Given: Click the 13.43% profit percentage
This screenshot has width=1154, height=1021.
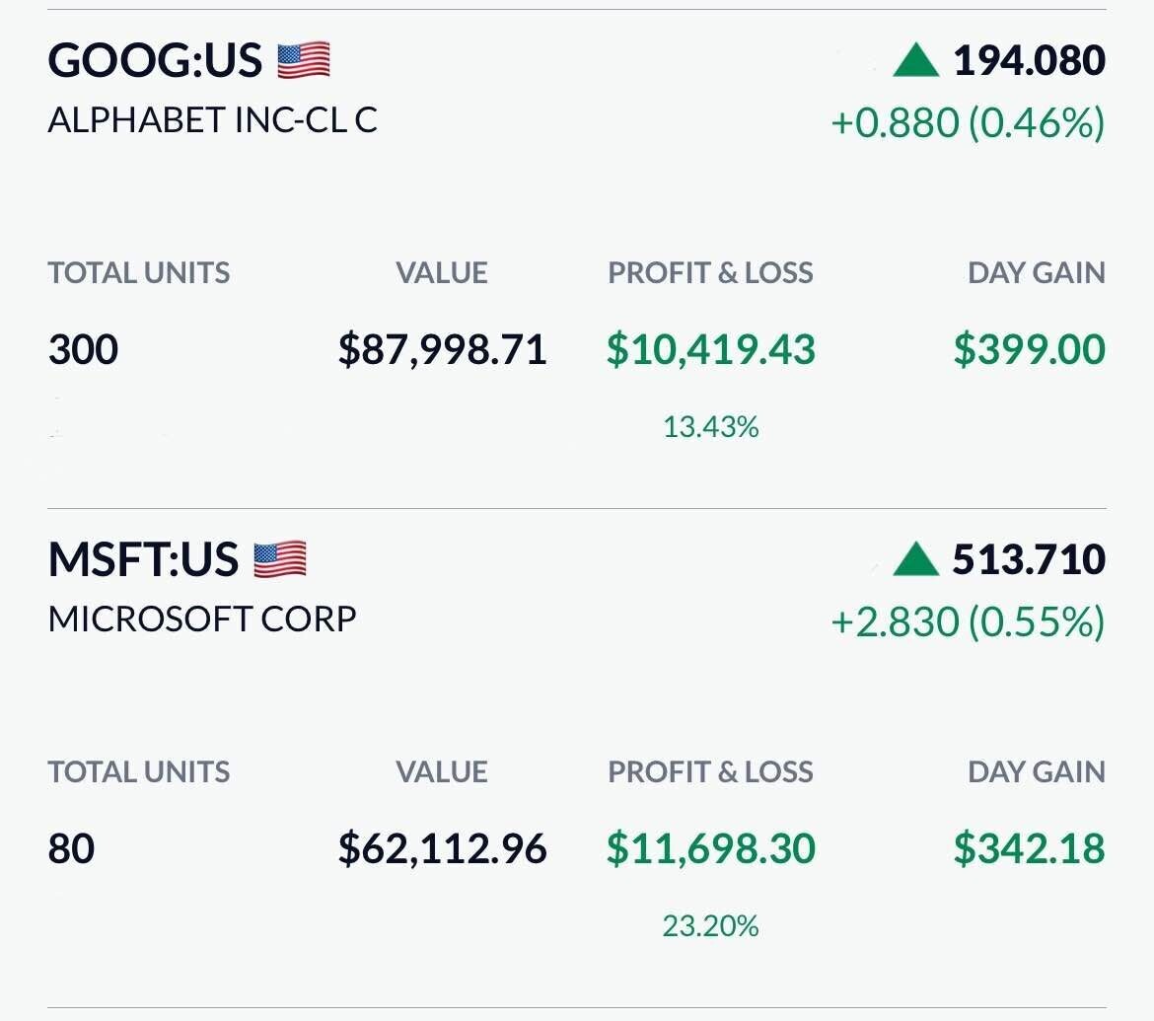Looking at the screenshot, I should (x=710, y=427).
